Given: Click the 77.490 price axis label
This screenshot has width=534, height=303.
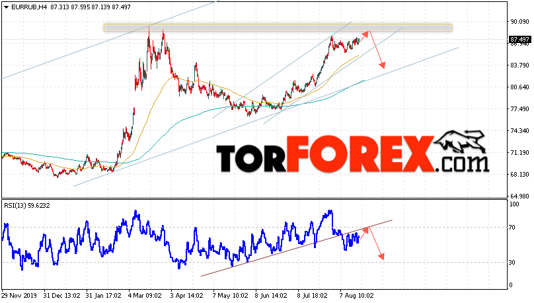Looking at the screenshot, I should click(519, 109).
